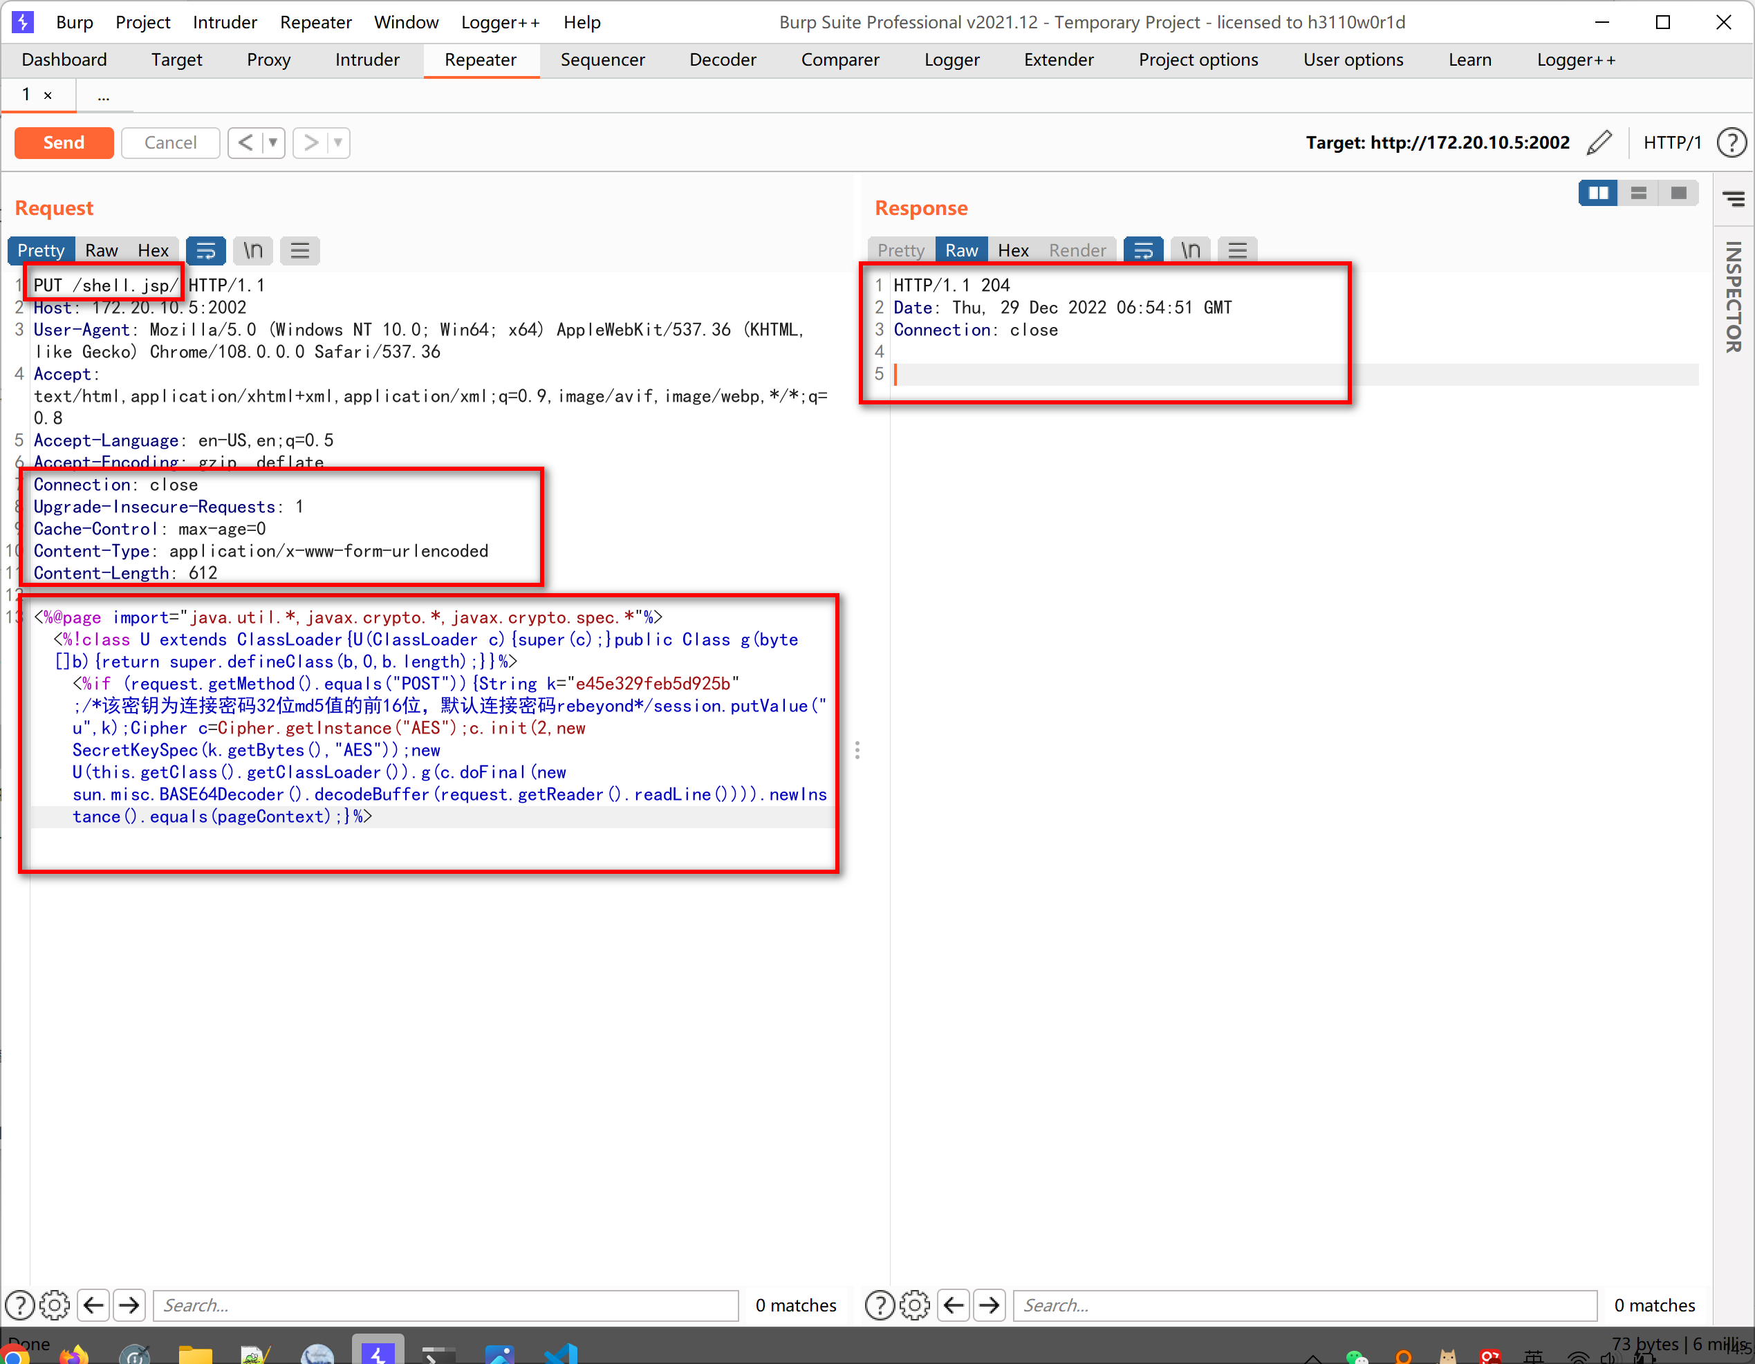Click next match arrow in response search
This screenshot has height=1364, width=1755.
pyautogui.click(x=990, y=1305)
